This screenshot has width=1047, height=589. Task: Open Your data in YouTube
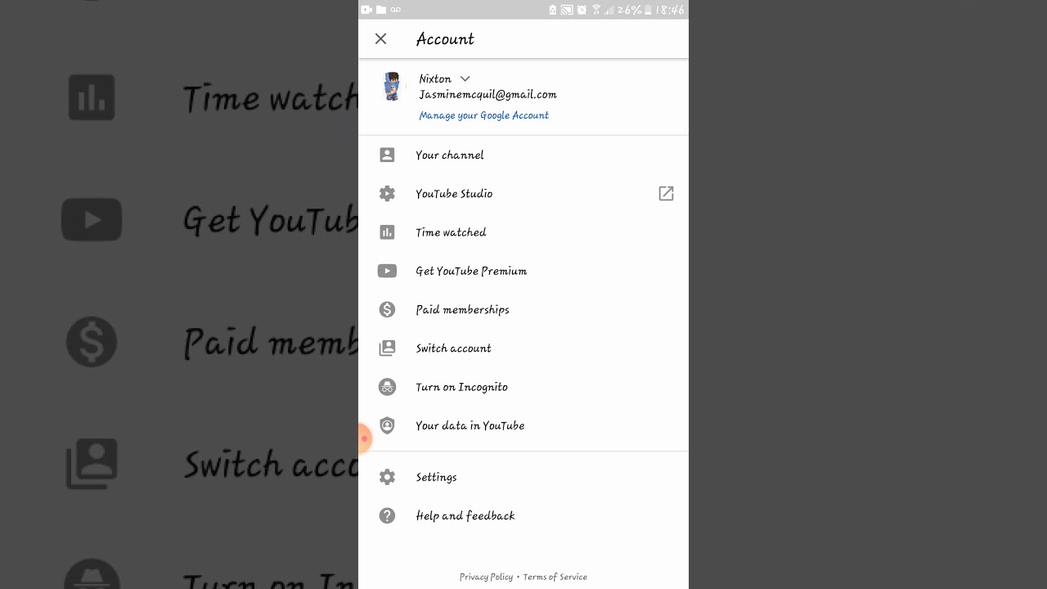pos(523,425)
